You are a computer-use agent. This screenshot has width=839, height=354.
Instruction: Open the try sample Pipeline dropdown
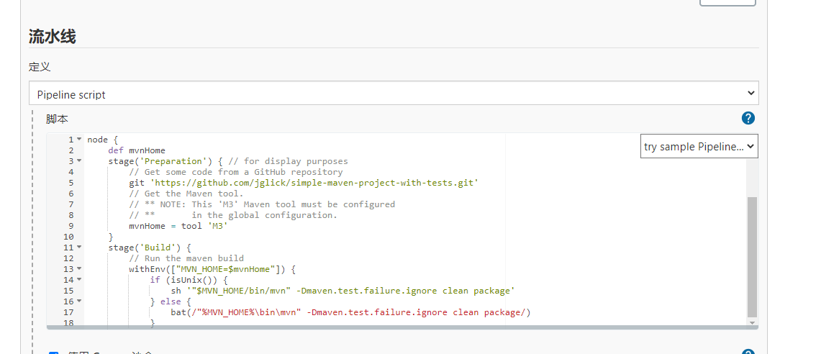tap(699, 146)
